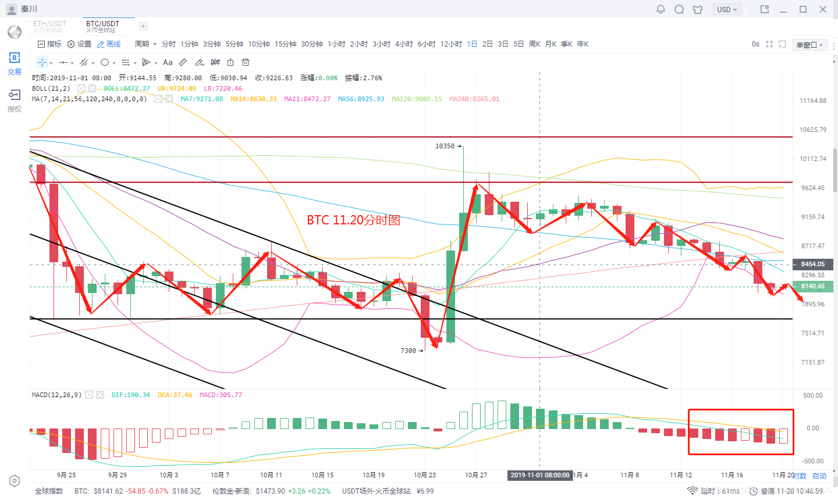Screen dimensions: 838x500
Task: Expand the ellipse tool dropdown arrow
Action: pyautogui.click(x=114, y=63)
